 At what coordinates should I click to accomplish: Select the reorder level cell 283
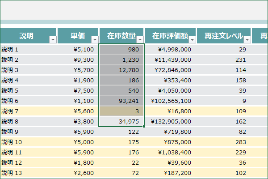tap(224, 142)
